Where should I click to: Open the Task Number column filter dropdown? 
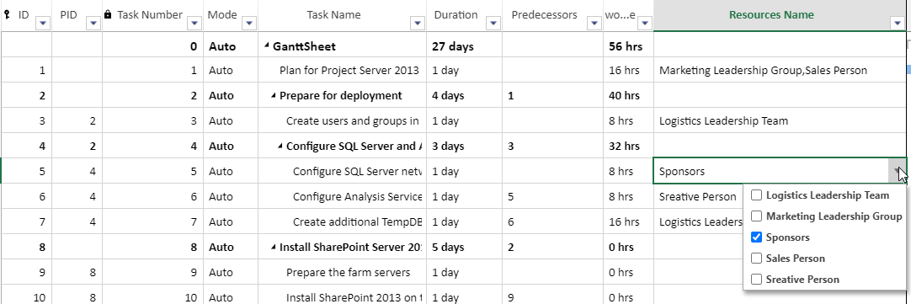tap(194, 23)
